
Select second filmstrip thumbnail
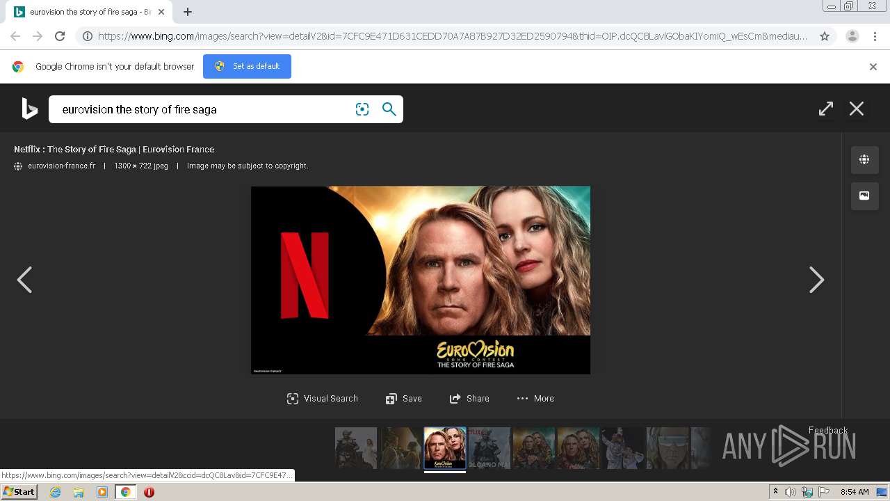400,448
